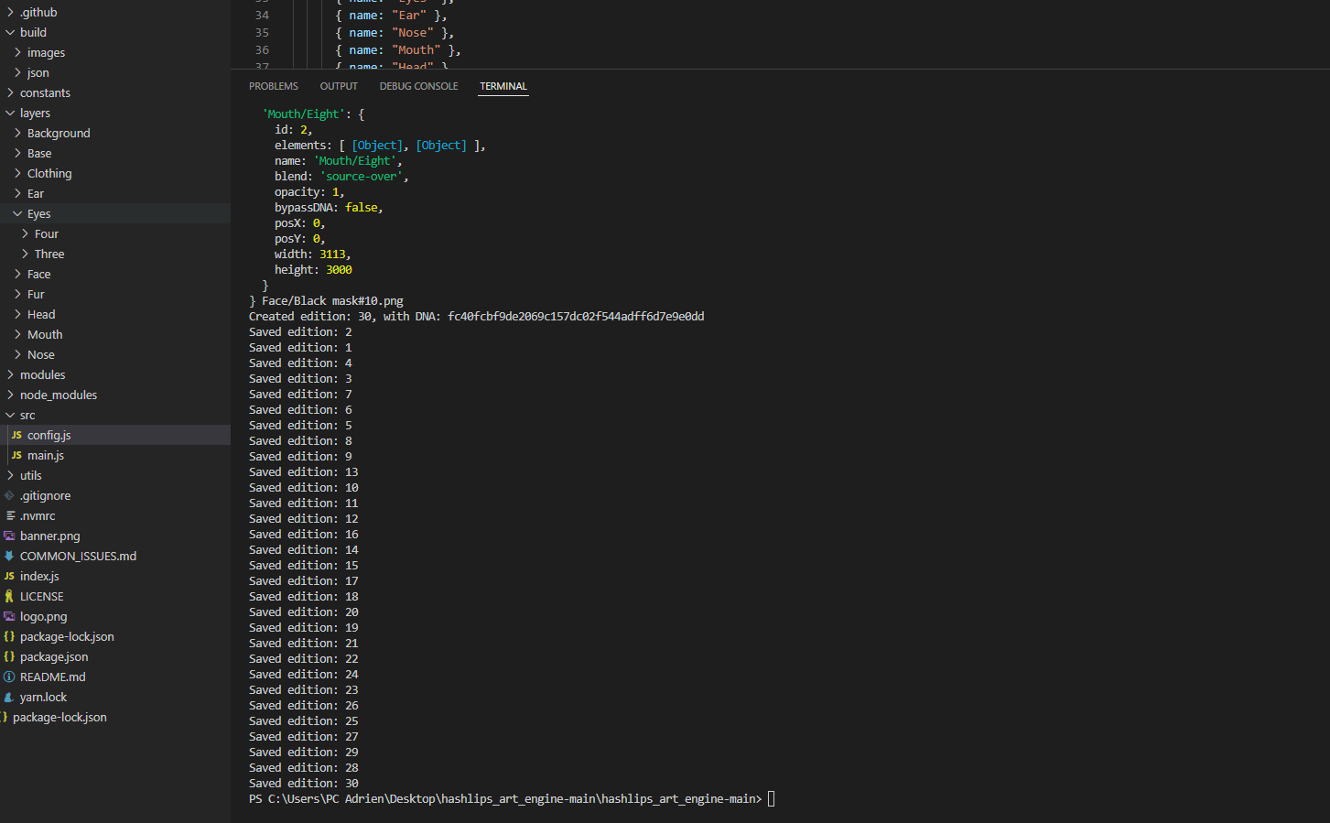The height and width of the screenshot is (823, 1330).
Task: Select the Fur folder row
Action: pos(115,294)
